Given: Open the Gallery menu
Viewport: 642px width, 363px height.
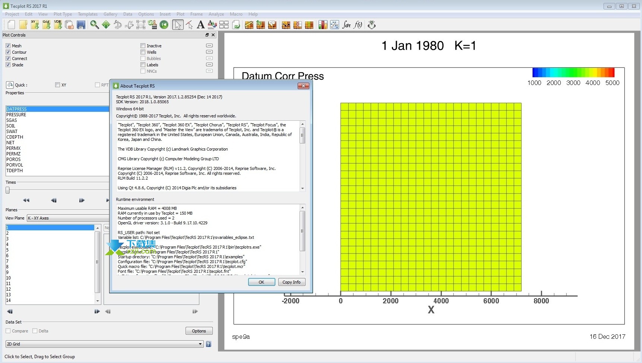Looking at the screenshot, I should (x=110, y=14).
